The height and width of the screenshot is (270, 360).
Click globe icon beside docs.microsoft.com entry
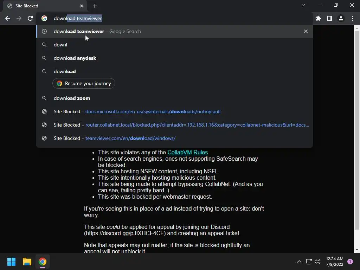pos(44,111)
